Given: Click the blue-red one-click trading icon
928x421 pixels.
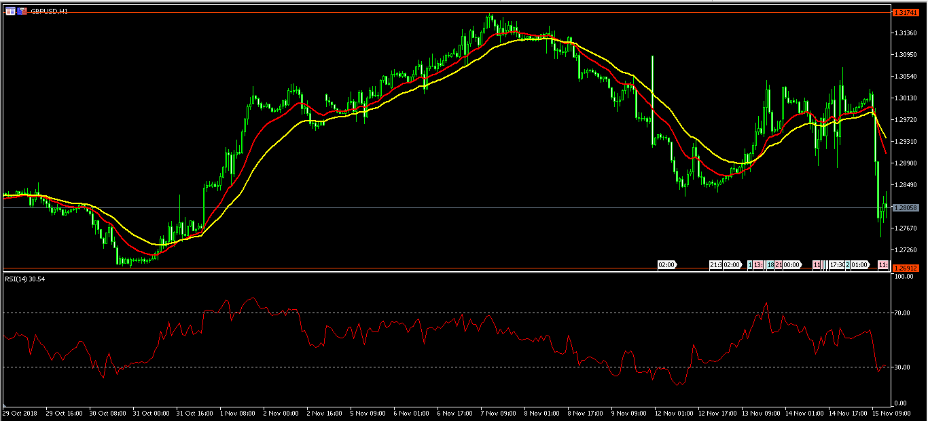Looking at the screenshot, I should [22, 12].
